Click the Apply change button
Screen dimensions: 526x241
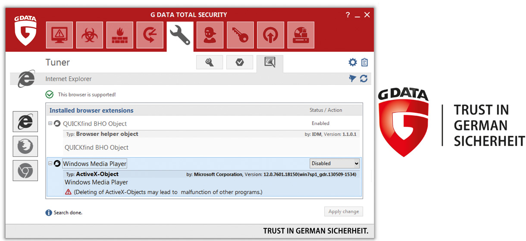[x=344, y=211]
